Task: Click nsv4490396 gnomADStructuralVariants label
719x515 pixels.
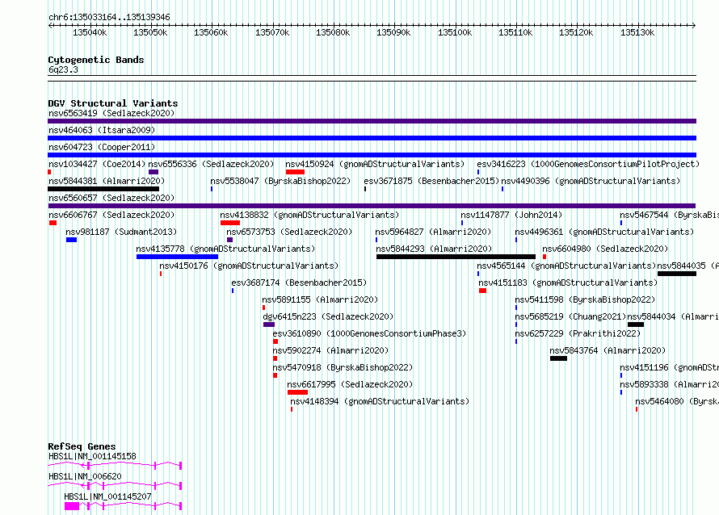Action: 591,181
